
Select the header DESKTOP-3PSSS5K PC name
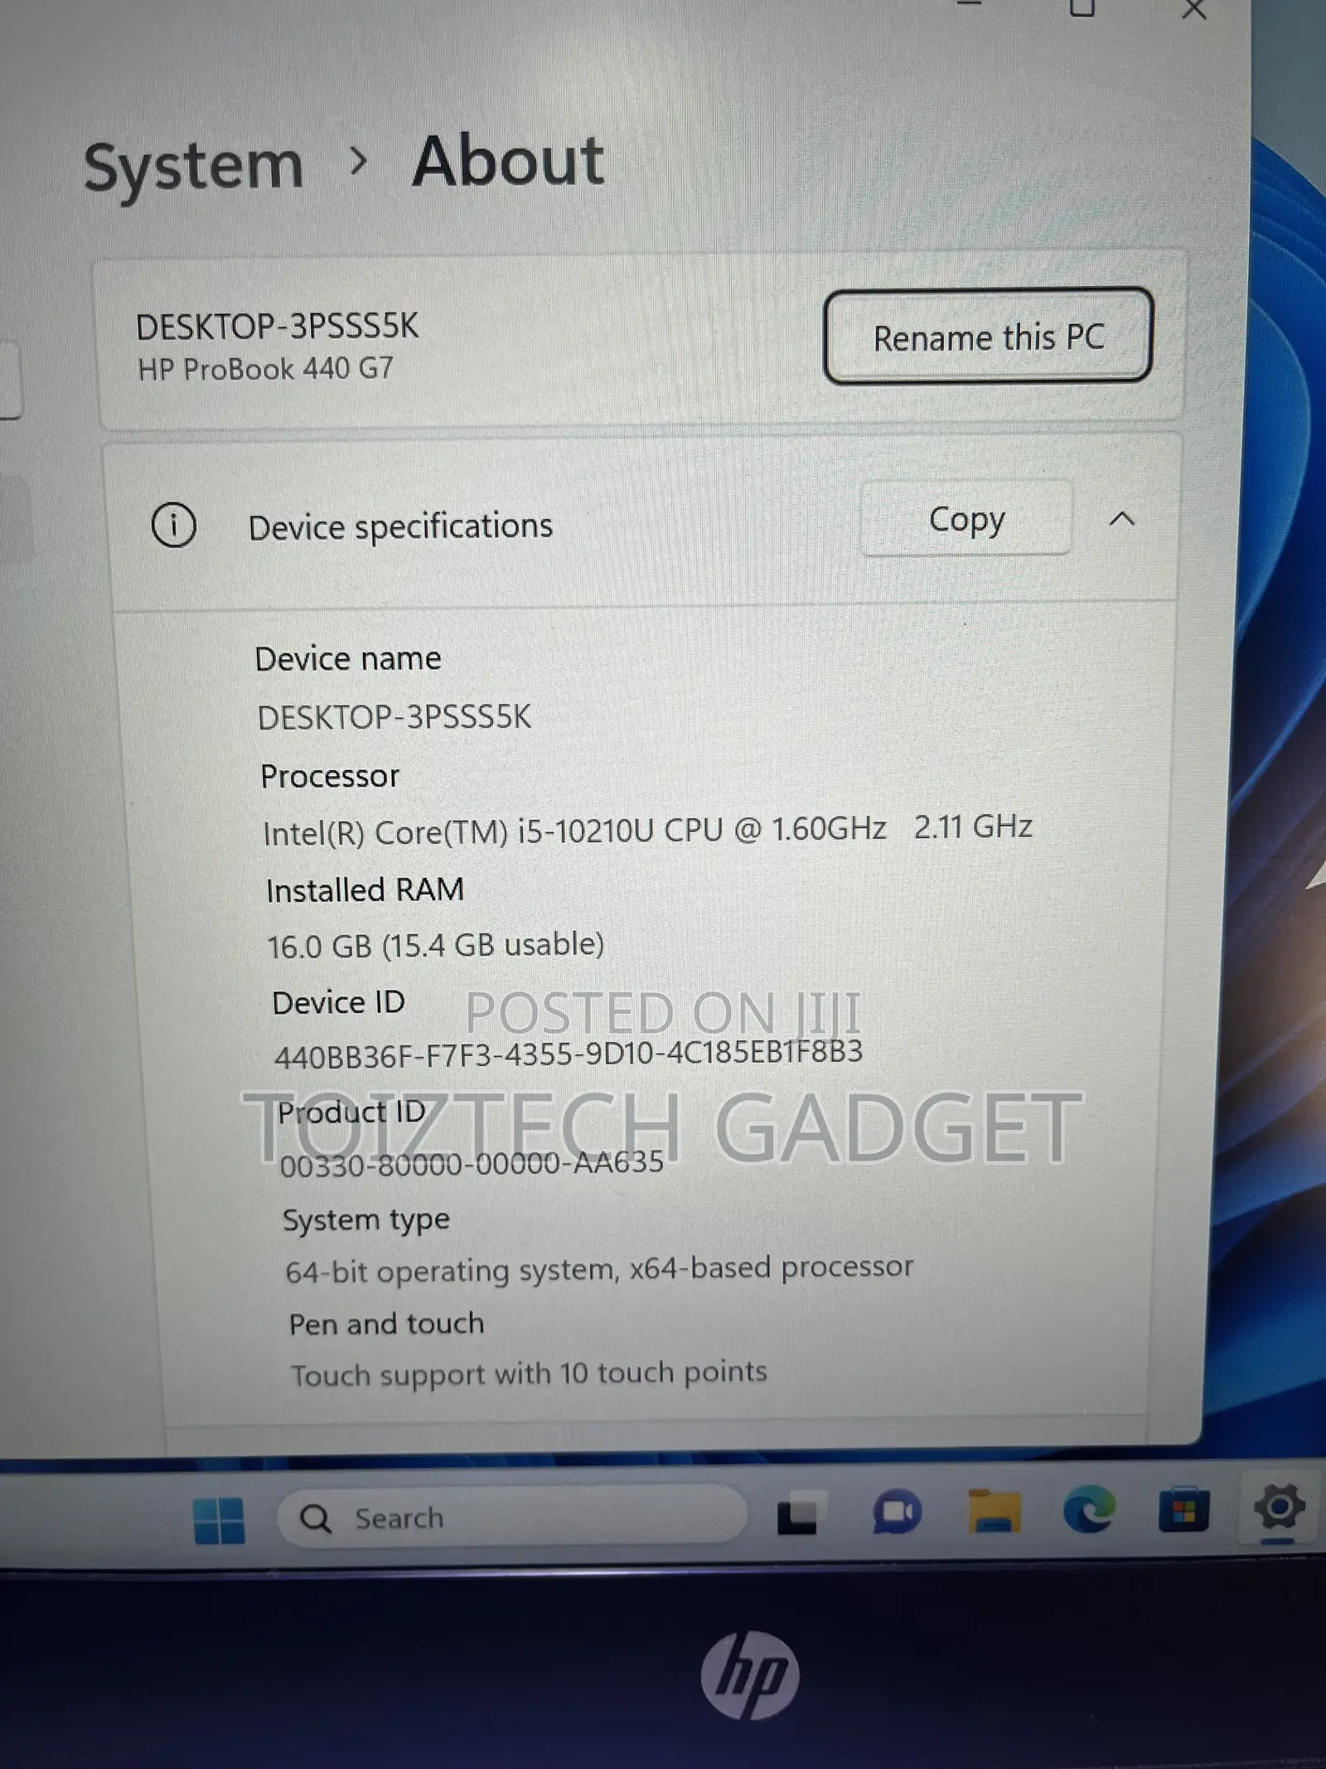click(277, 327)
